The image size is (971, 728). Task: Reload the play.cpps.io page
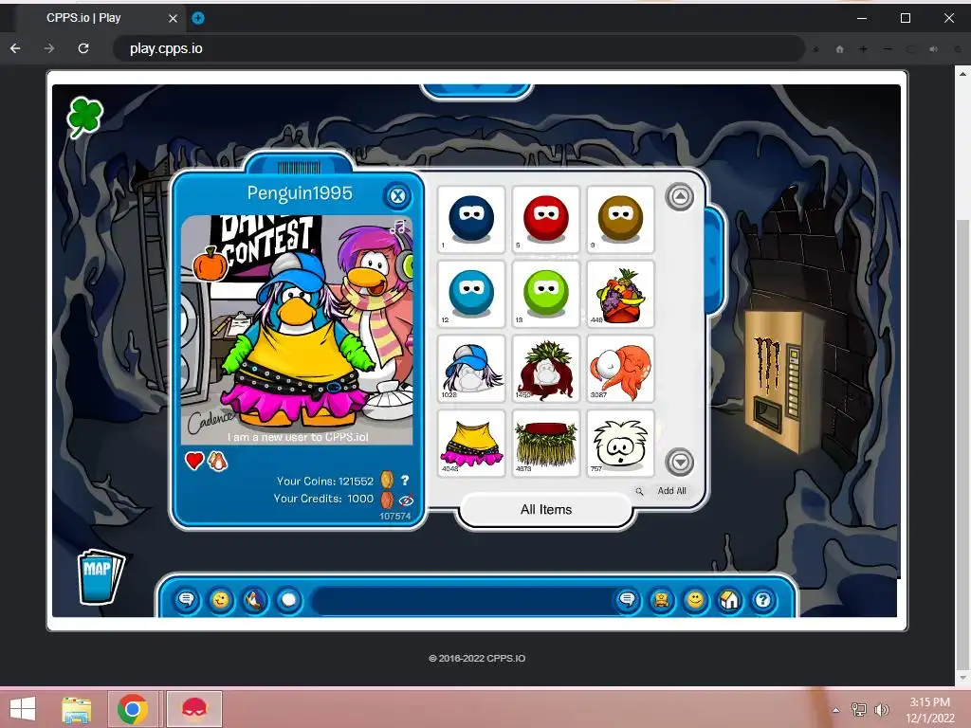click(83, 48)
